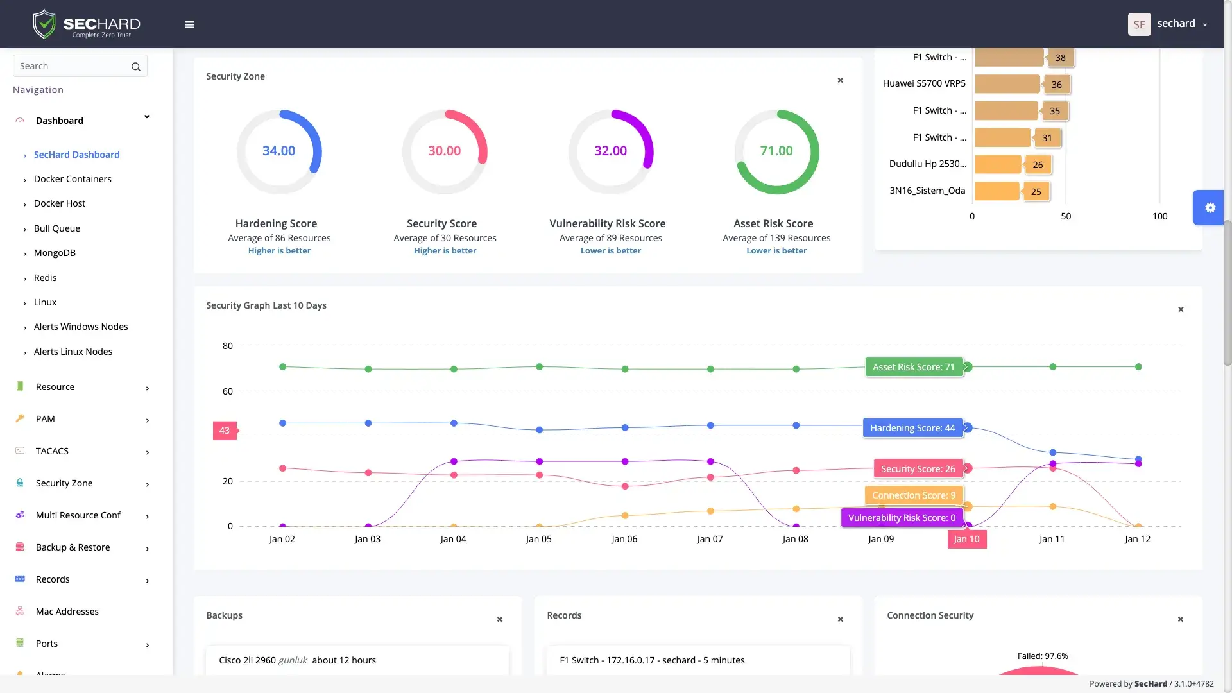The width and height of the screenshot is (1232, 693).
Task: Click the Huawei S5700 VRP5 bar
Action: (x=1007, y=84)
